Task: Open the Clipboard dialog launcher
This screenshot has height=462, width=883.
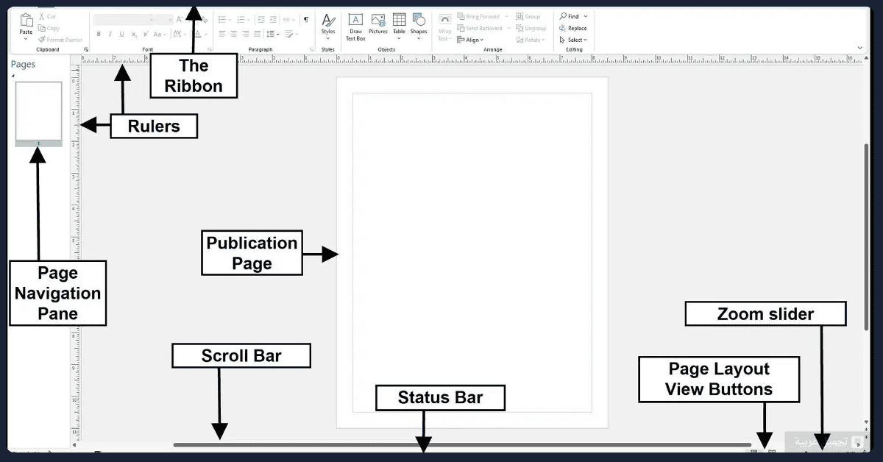Action: pos(86,49)
